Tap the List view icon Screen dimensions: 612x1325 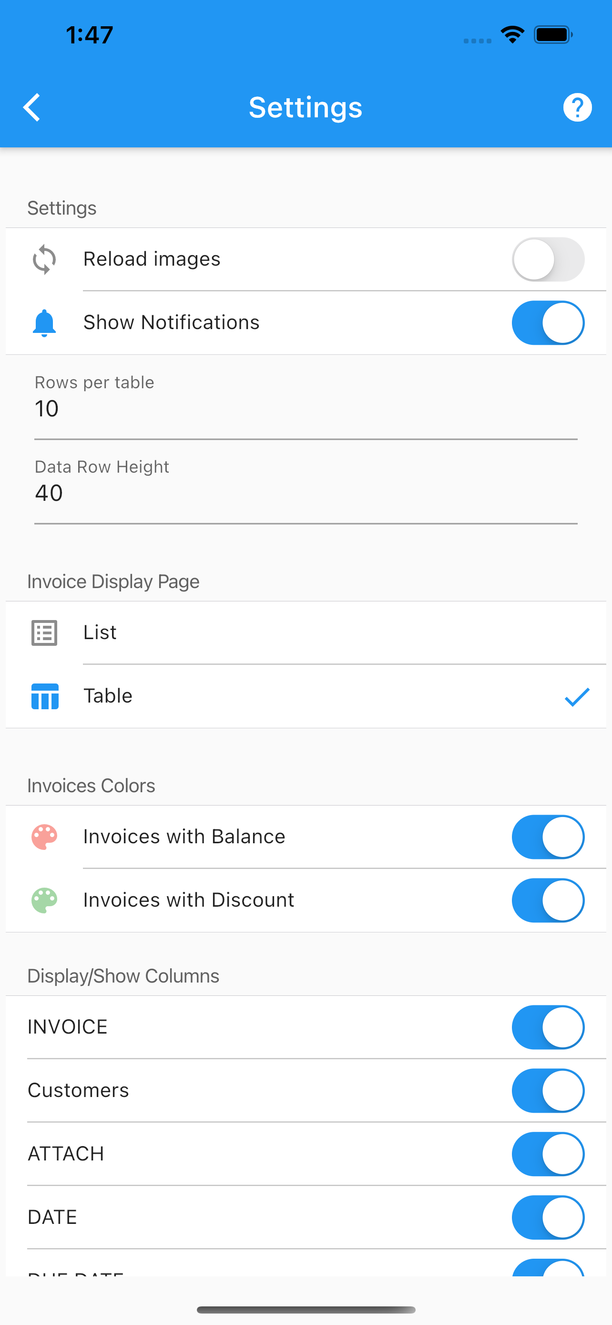pyautogui.click(x=44, y=632)
